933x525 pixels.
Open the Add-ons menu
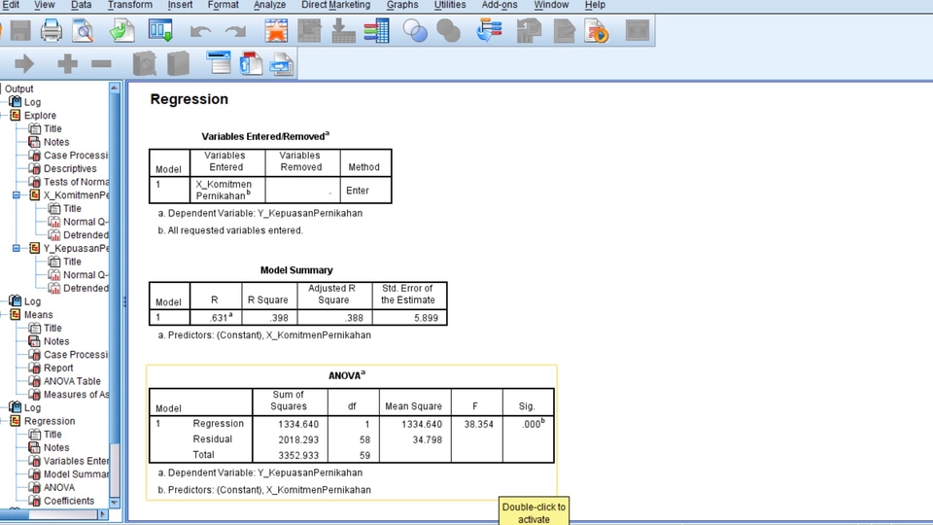tap(500, 5)
